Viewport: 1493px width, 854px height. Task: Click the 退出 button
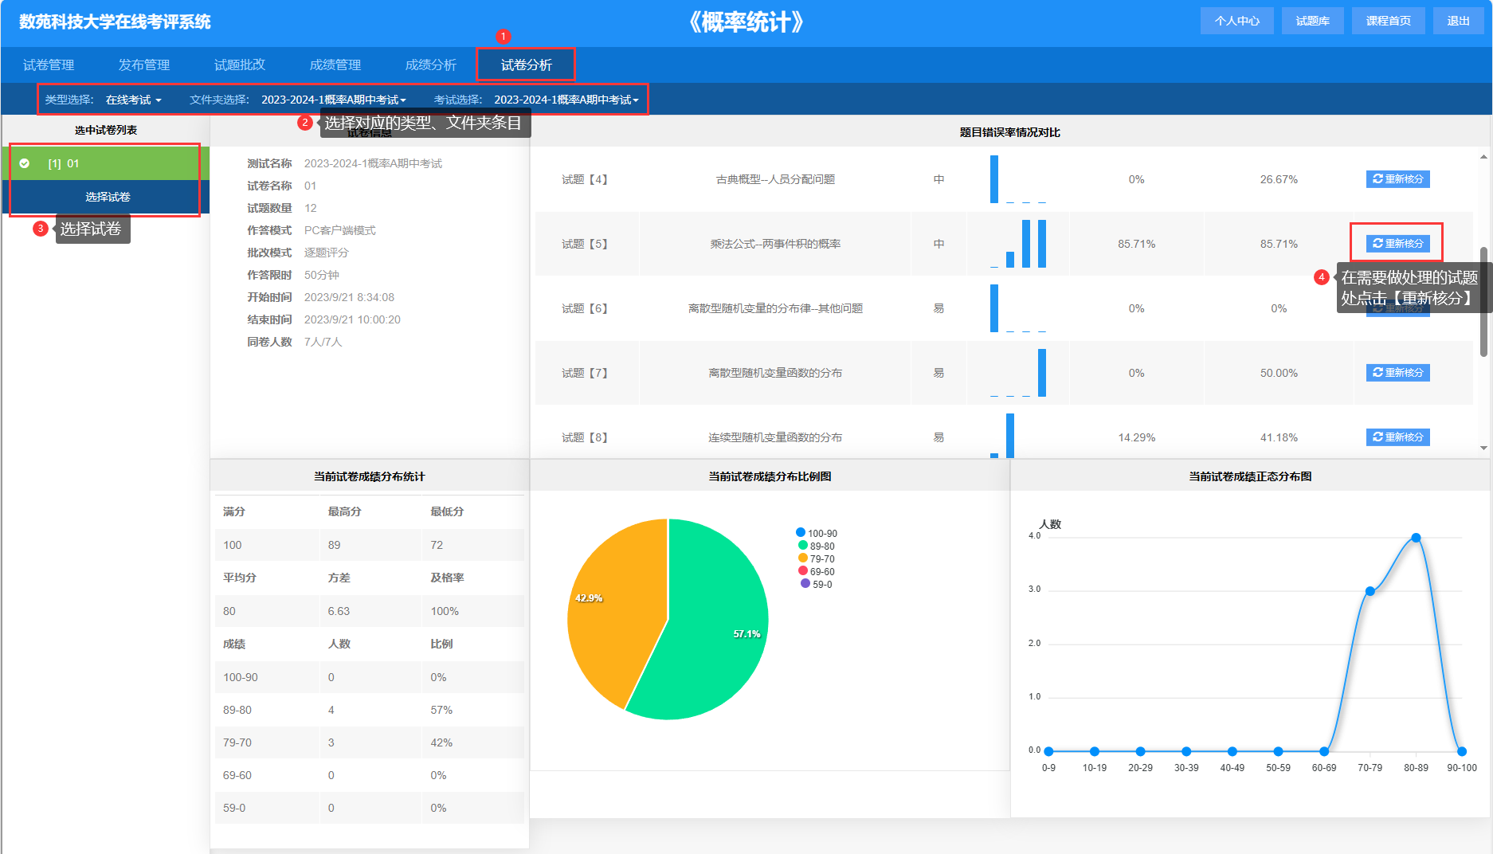1458,21
